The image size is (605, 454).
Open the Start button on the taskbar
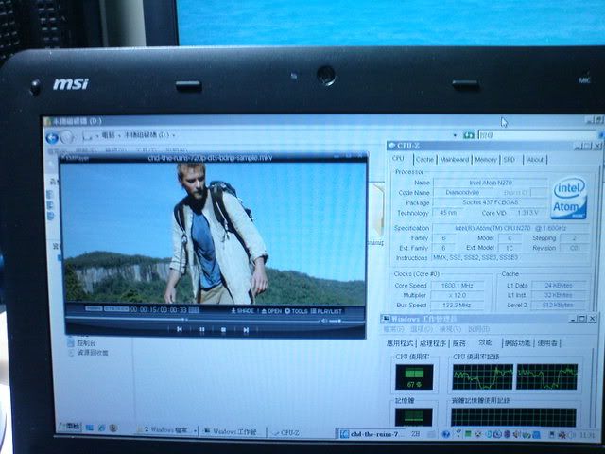click(69, 427)
